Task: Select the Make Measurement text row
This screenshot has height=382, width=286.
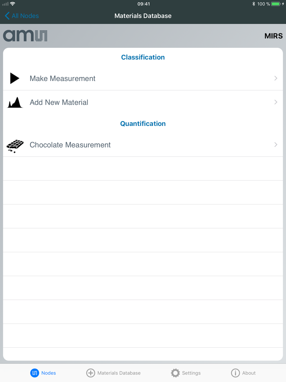Action: point(143,78)
